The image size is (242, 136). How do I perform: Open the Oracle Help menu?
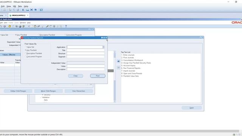tap(29, 23)
